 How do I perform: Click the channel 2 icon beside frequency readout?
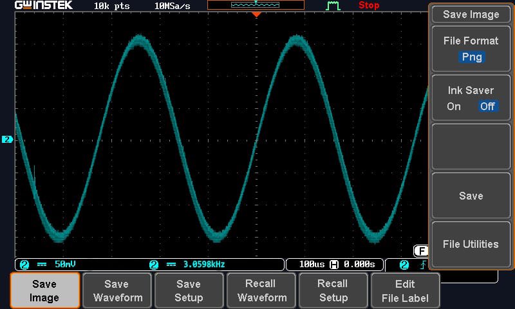154,265
